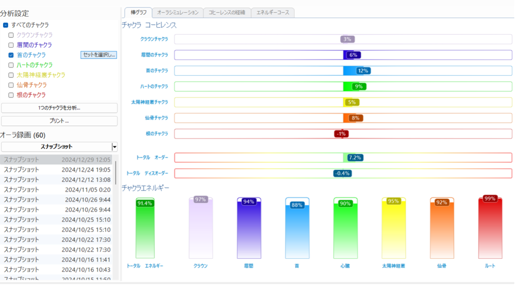Click the 1つのチャクラを分析... button
This screenshot has width=516, height=286.
pyautogui.click(x=59, y=108)
